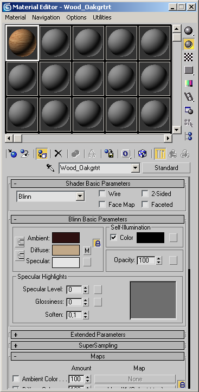This screenshot has width=199, height=392.
Task: Open the Ambient color swatch
Action: coord(66,238)
